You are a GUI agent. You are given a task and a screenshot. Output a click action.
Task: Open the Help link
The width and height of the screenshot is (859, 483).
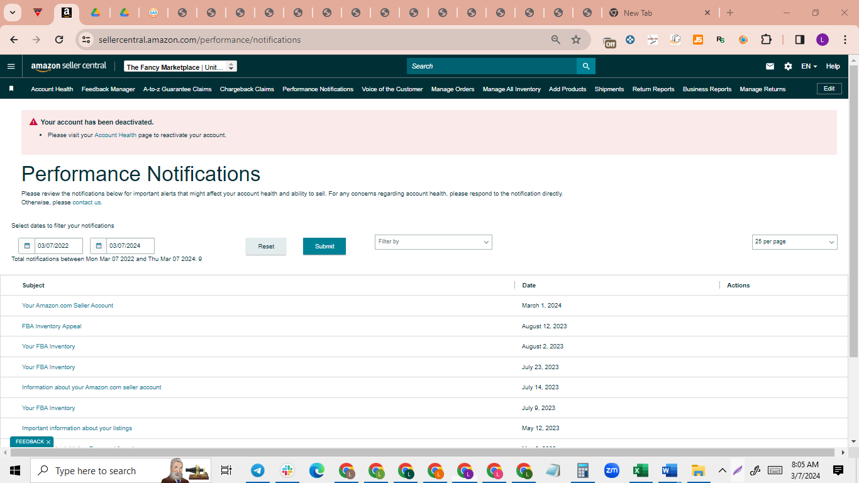click(x=833, y=66)
